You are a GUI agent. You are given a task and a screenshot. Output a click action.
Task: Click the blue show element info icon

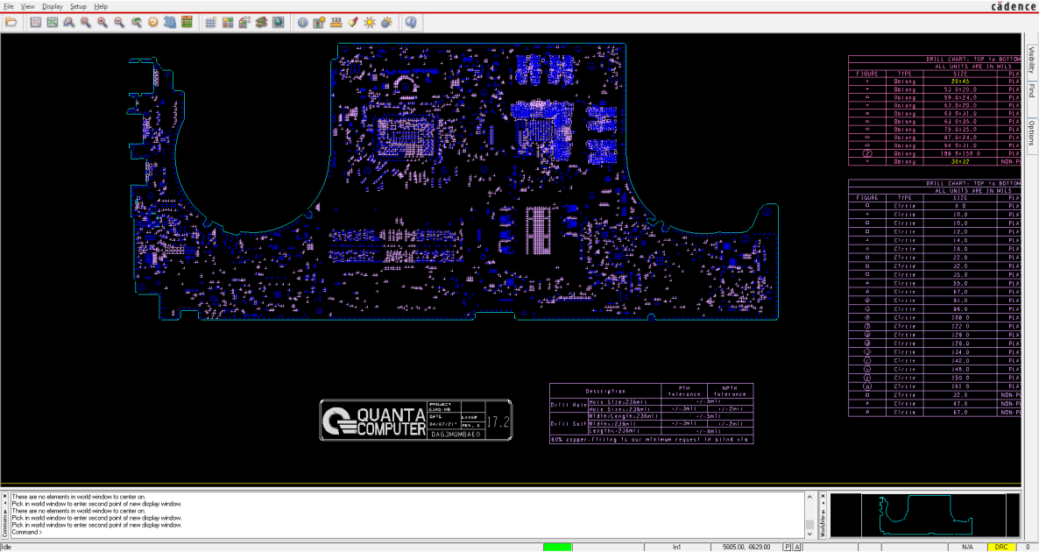[x=302, y=23]
